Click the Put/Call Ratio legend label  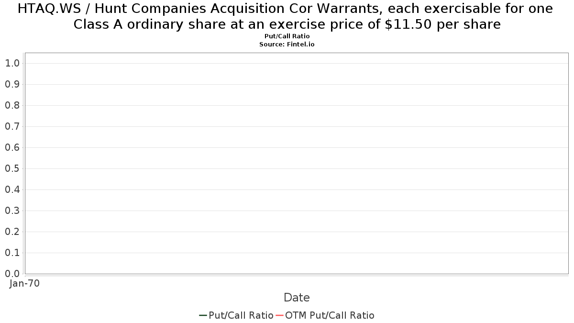[241, 315]
